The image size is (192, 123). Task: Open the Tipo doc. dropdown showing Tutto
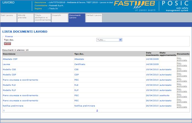click(x=109, y=40)
